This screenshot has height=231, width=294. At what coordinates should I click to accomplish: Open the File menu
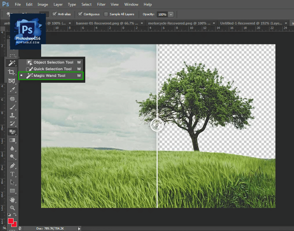click(18, 4)
